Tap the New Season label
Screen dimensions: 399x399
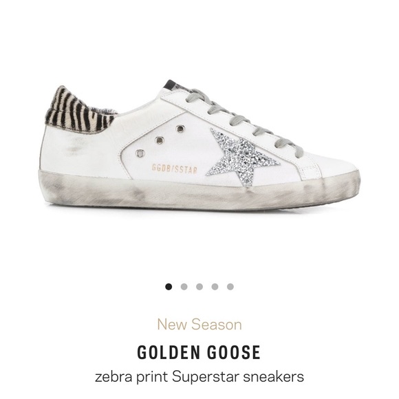coord(199,325)
